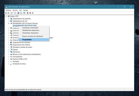Click the BEHRINGER USB 2.0 Audio Devices icon
139x96 pixels.
11,23
